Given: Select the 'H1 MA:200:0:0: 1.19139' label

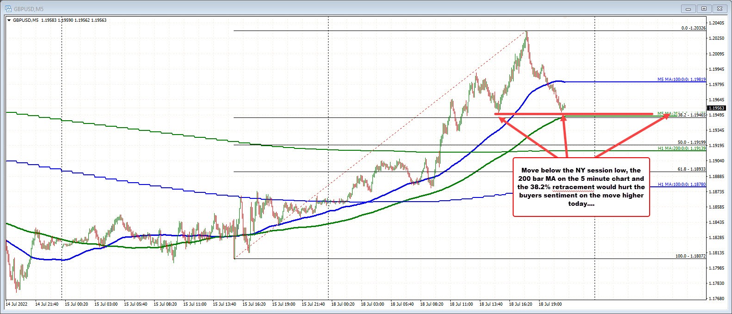Looking at the screenshot, I should click(x=682, y=148).
